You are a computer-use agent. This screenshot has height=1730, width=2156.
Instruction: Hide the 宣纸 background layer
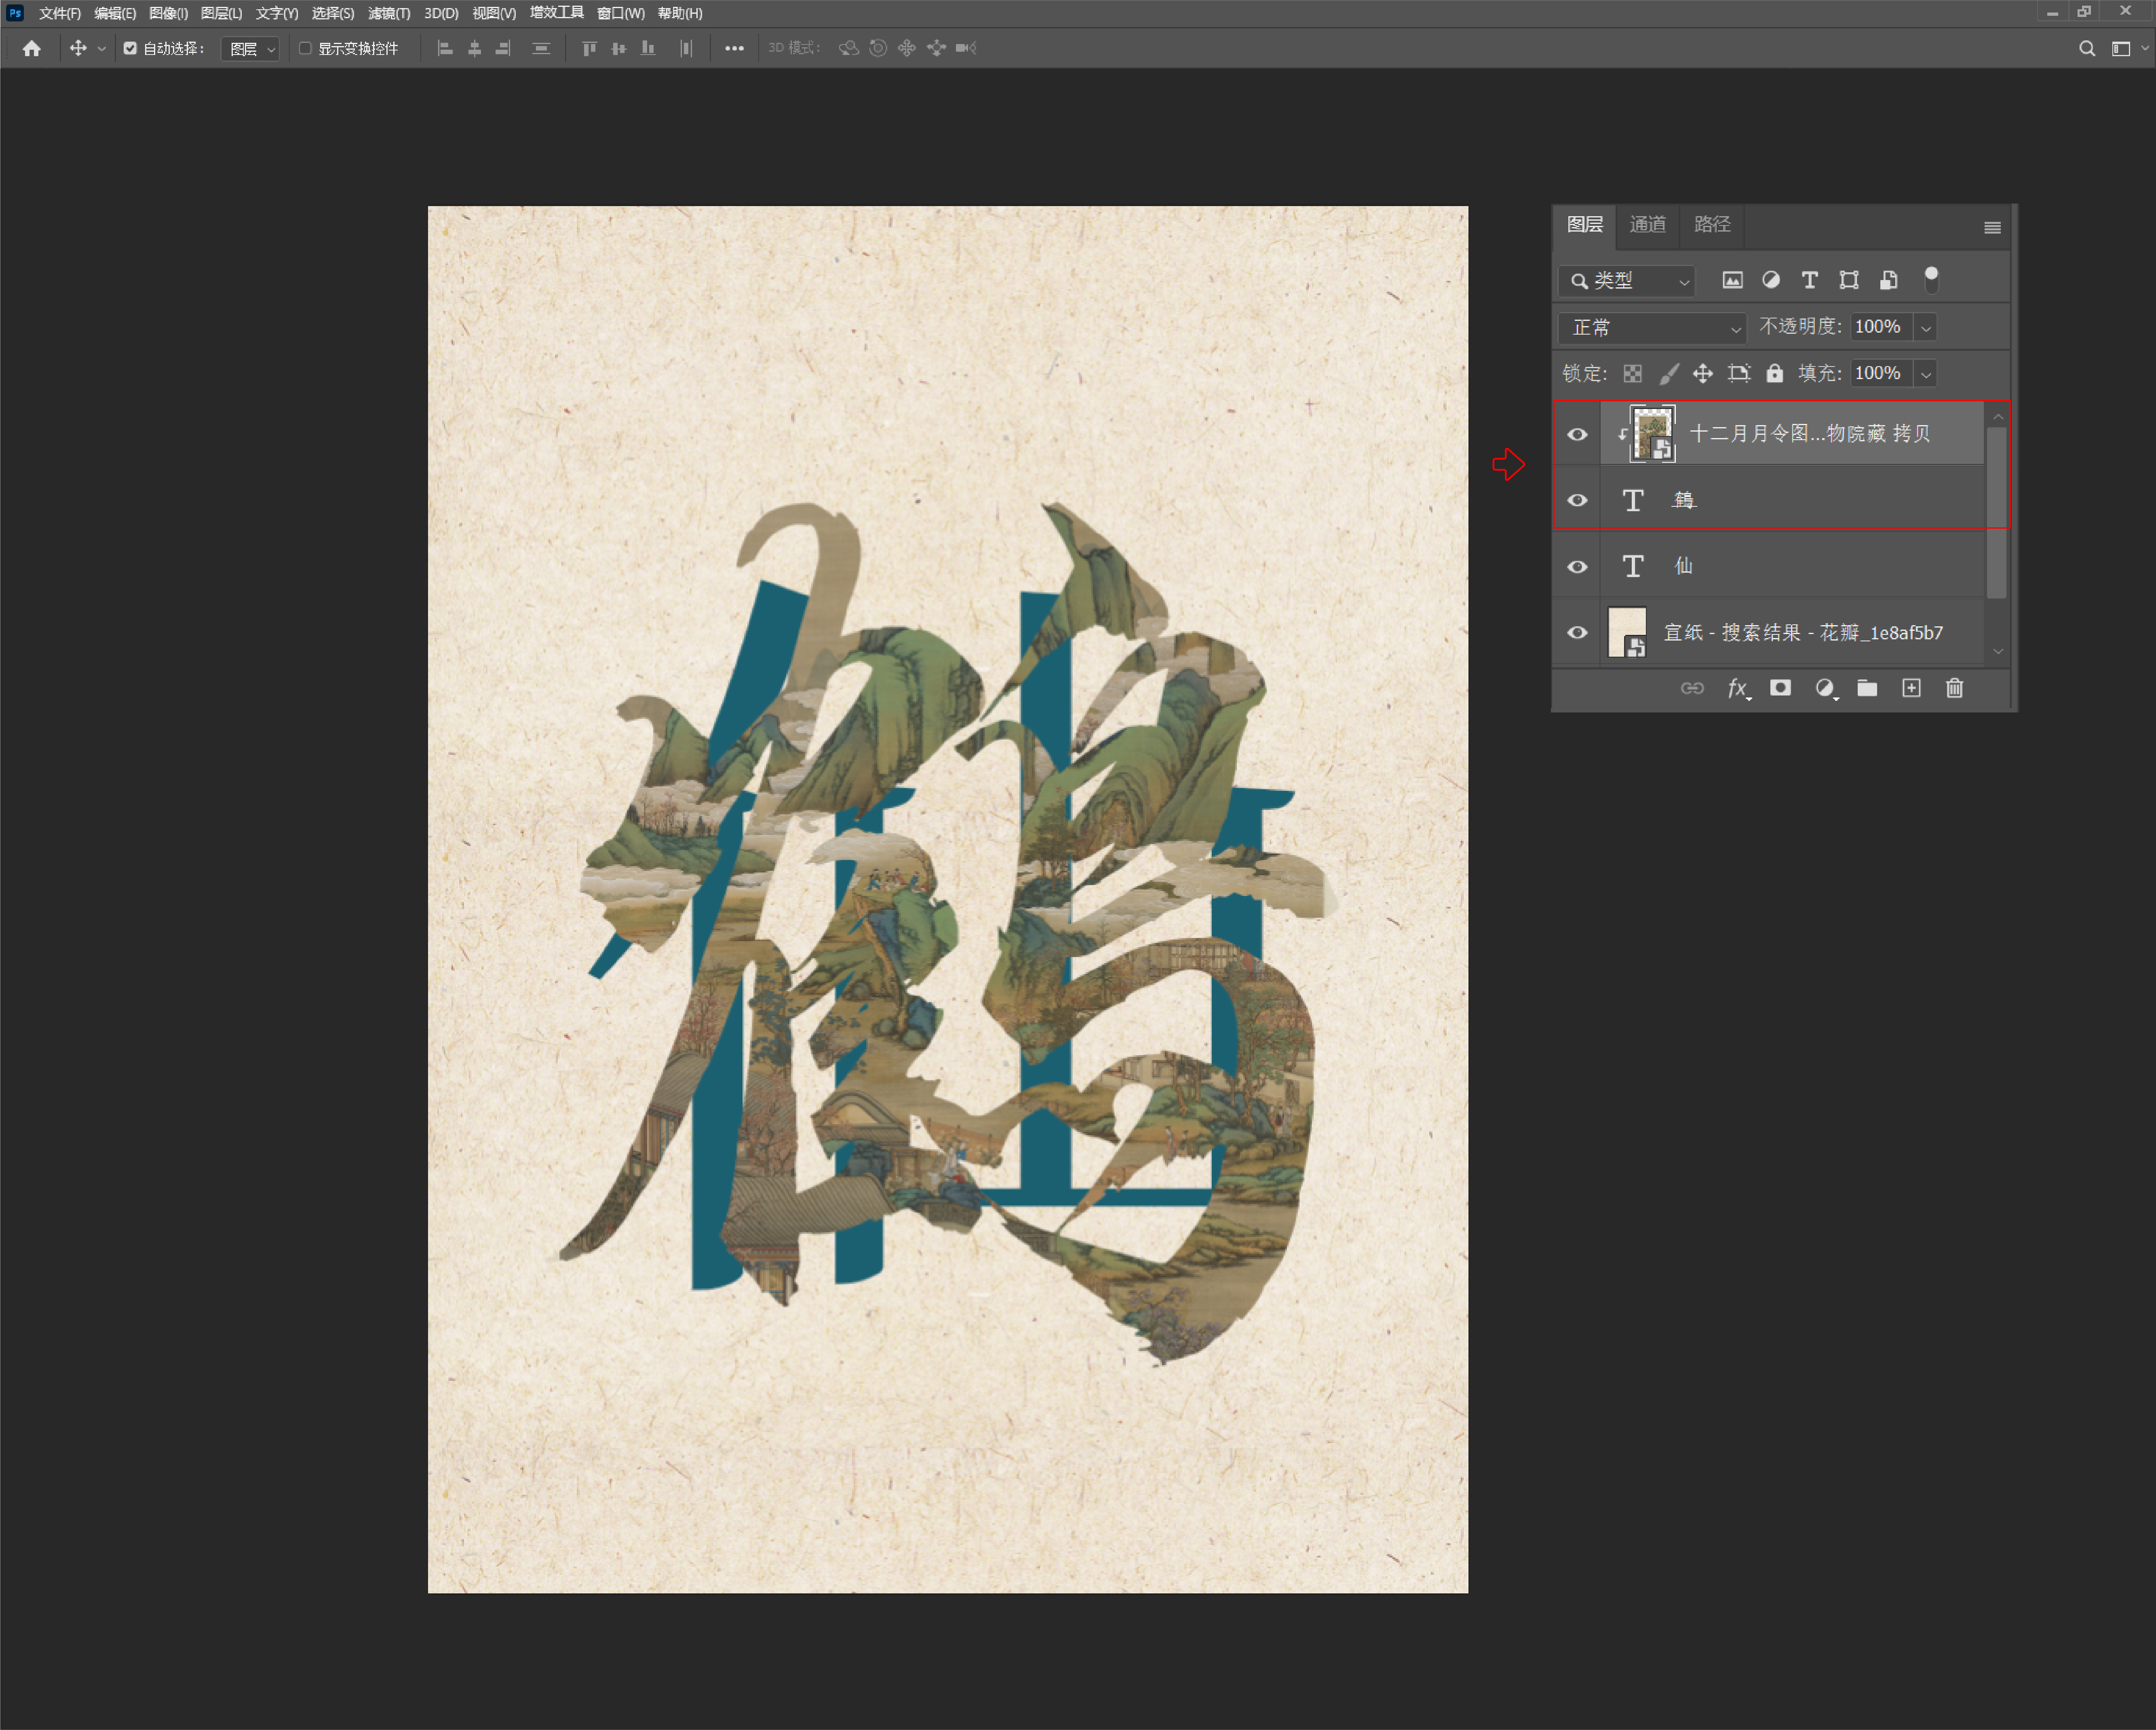tap(1577, 633)
